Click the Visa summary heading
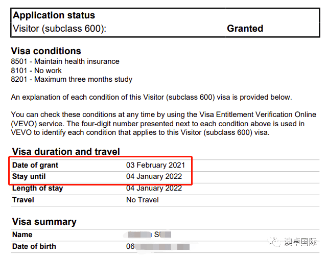Screen dimensions: 327x256 coord(44,222)
